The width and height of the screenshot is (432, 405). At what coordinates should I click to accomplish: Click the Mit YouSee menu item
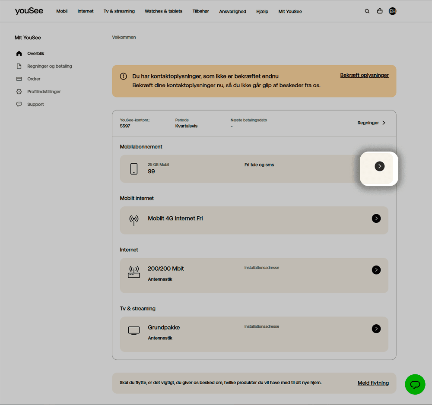pos(290,12)
